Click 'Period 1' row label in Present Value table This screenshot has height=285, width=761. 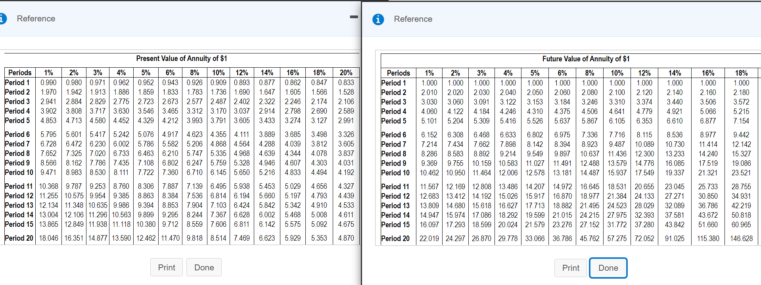click(x=17, y=82)
